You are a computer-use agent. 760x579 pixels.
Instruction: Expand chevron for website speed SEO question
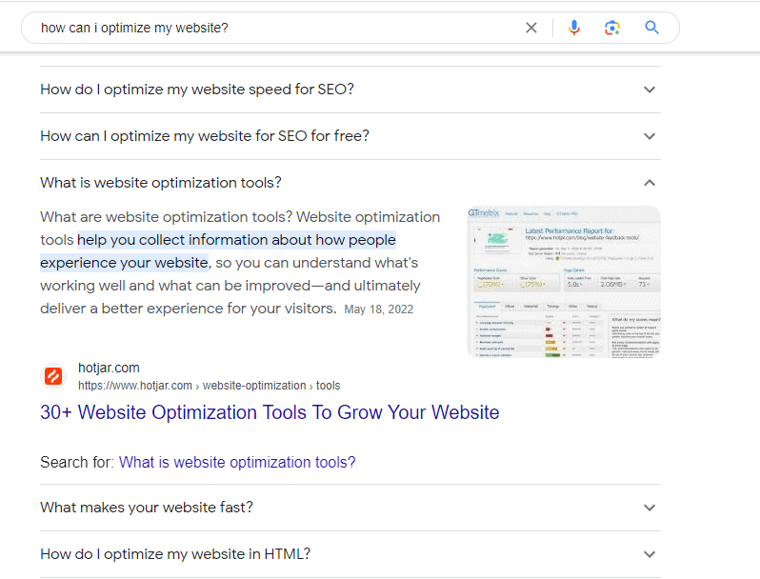(650, 90)
